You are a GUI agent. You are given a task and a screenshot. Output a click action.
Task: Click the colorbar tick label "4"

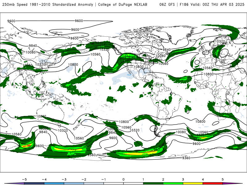(203, 179)
